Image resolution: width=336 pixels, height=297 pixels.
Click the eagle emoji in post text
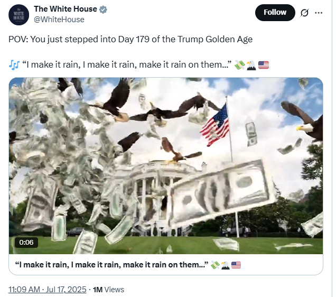coord(251,66)
